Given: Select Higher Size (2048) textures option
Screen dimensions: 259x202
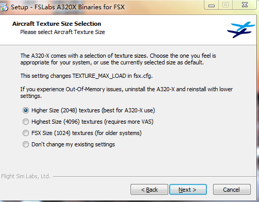Looking at the screenshot, I should (89, 110).
